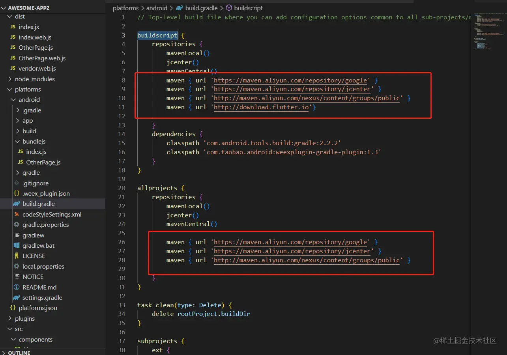Click the buildscript breadcrumb segment
Image resolution: width=507 pixels, height=355 pixels.
[x=249, y=8]
